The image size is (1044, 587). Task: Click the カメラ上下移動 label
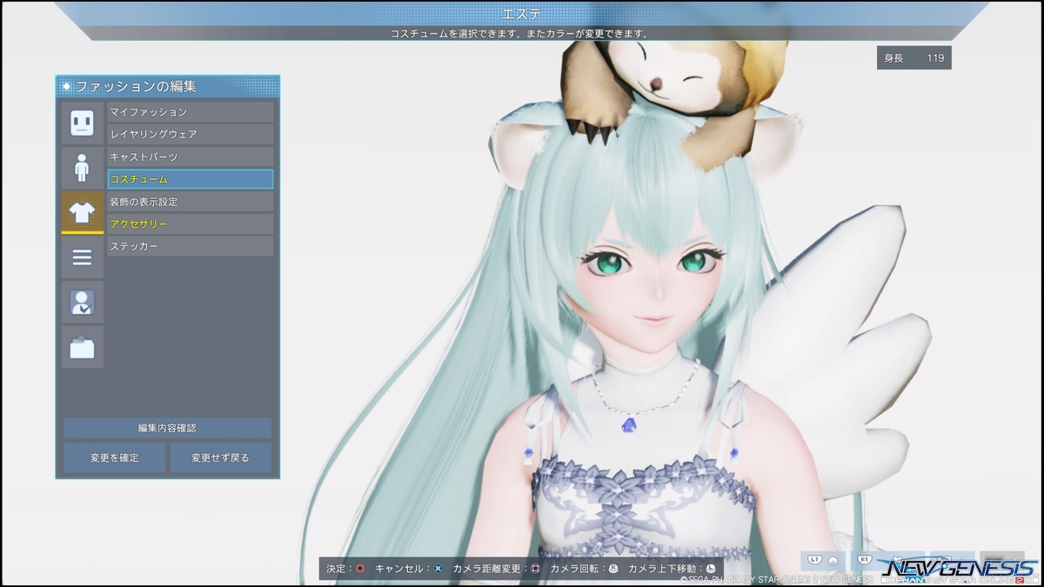coord(661,569)
